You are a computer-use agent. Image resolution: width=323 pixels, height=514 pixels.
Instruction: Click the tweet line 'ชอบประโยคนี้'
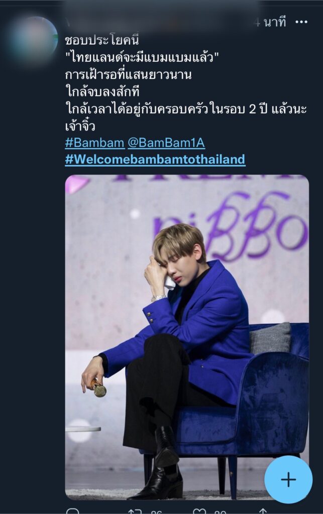coord(101,40)
